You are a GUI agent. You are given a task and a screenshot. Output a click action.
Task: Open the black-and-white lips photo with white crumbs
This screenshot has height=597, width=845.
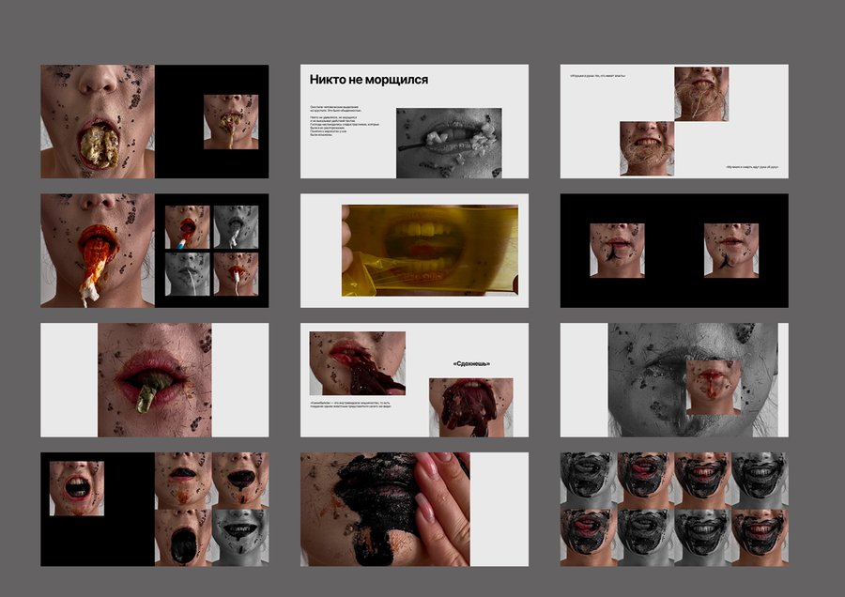click(x=449, y=143)
